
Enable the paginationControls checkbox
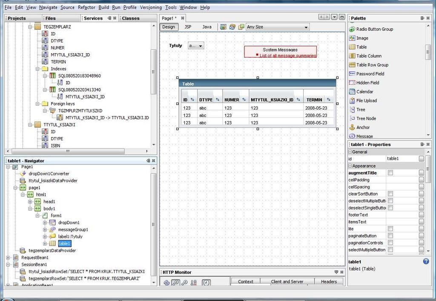pos(390,243)
